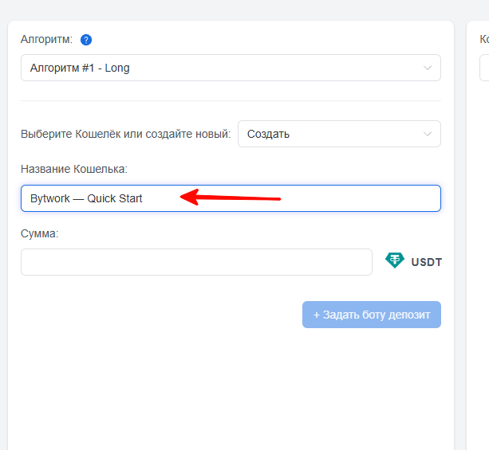Click the cut-off label atop the right panel

tap(483, 38)
